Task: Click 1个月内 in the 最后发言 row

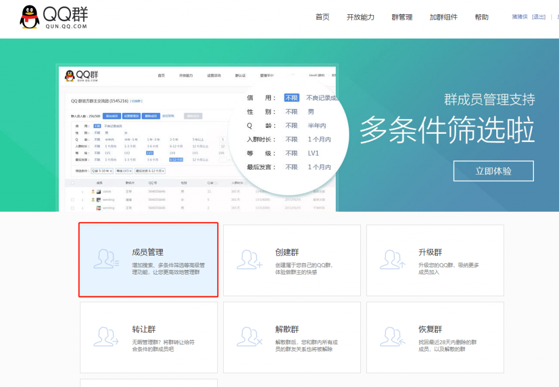Action: 319,167
